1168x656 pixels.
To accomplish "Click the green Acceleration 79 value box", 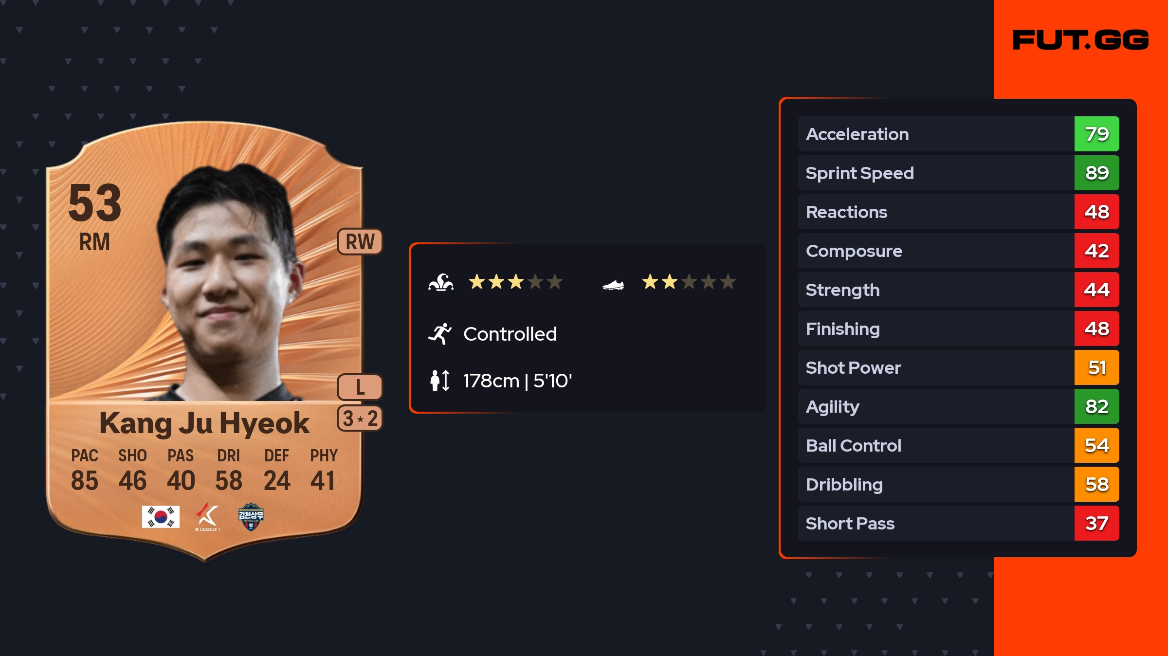I will click(x=1096, y=134).
